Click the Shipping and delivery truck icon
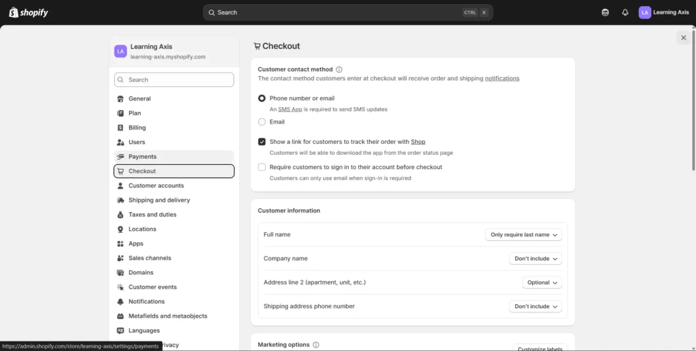 click(x=120, y=200)
